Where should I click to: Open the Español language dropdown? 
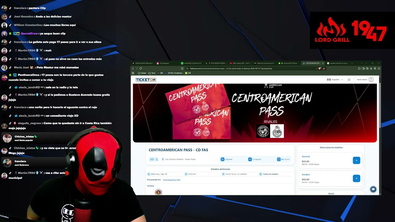tap(335, 80)
